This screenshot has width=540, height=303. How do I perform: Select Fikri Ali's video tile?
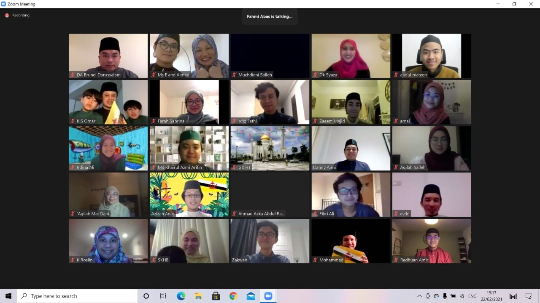[351, 194]
